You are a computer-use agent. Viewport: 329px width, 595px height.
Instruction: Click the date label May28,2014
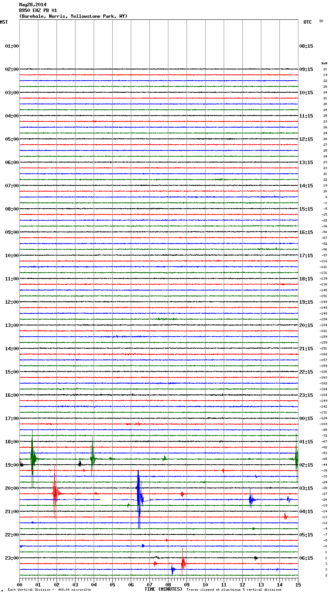33,5
